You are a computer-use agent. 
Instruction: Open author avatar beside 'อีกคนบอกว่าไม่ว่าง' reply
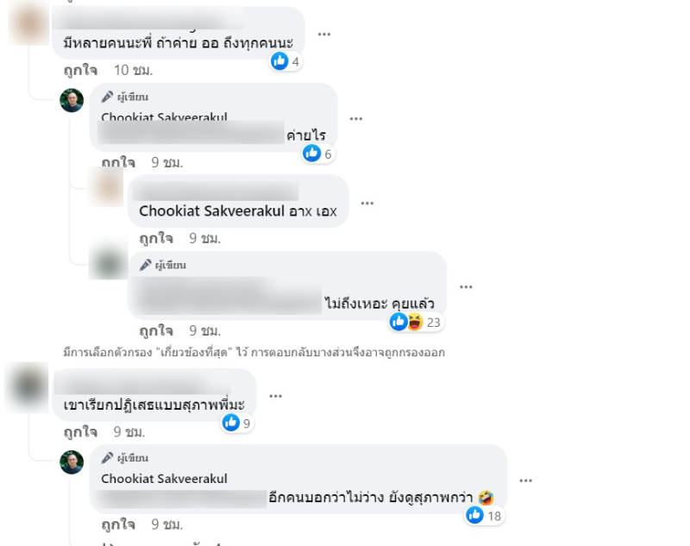pos(72,462)
